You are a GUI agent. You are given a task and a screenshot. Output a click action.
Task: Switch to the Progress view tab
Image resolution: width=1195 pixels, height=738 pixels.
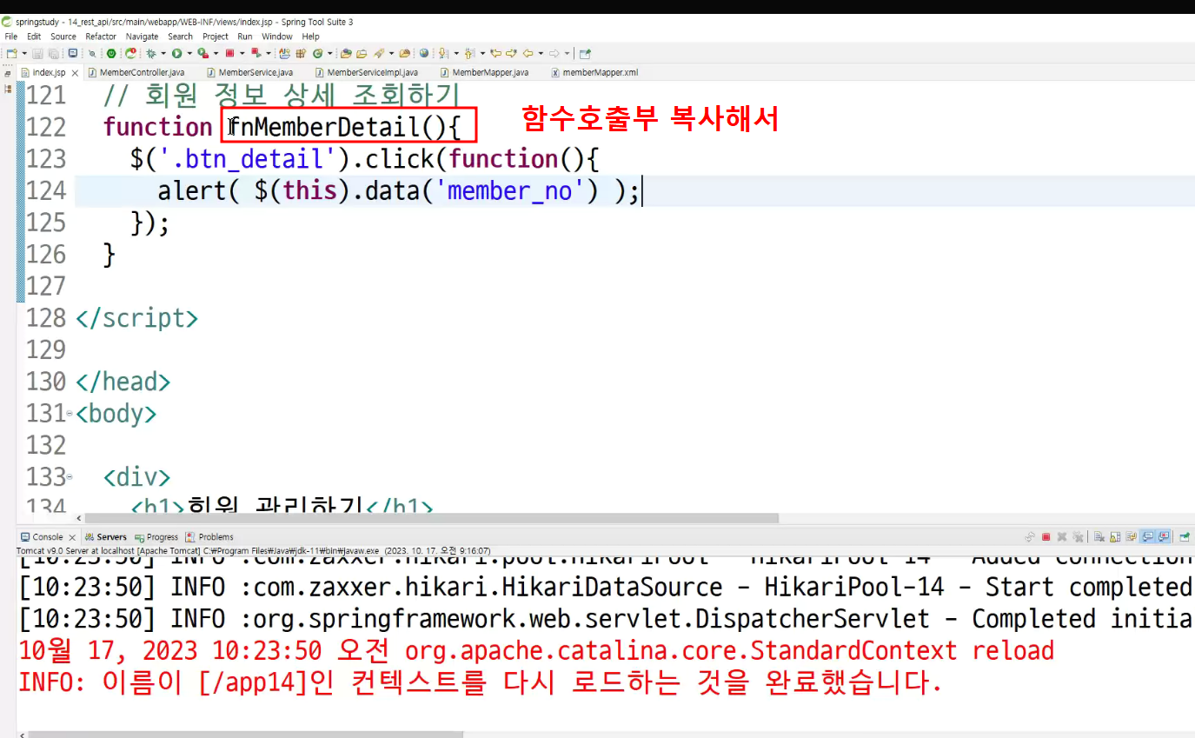click(156, 537)
